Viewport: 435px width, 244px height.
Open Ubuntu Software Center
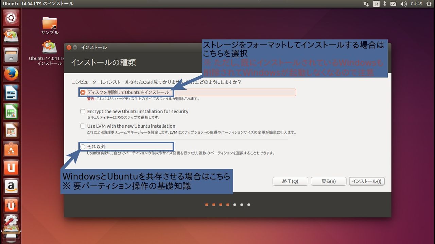pyautogui.click(x=11, y=149)
